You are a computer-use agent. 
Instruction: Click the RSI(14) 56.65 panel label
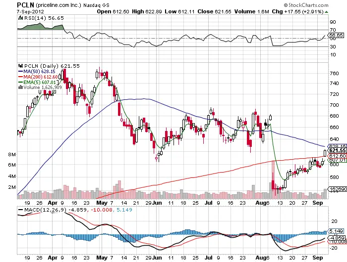click(44, 18)
